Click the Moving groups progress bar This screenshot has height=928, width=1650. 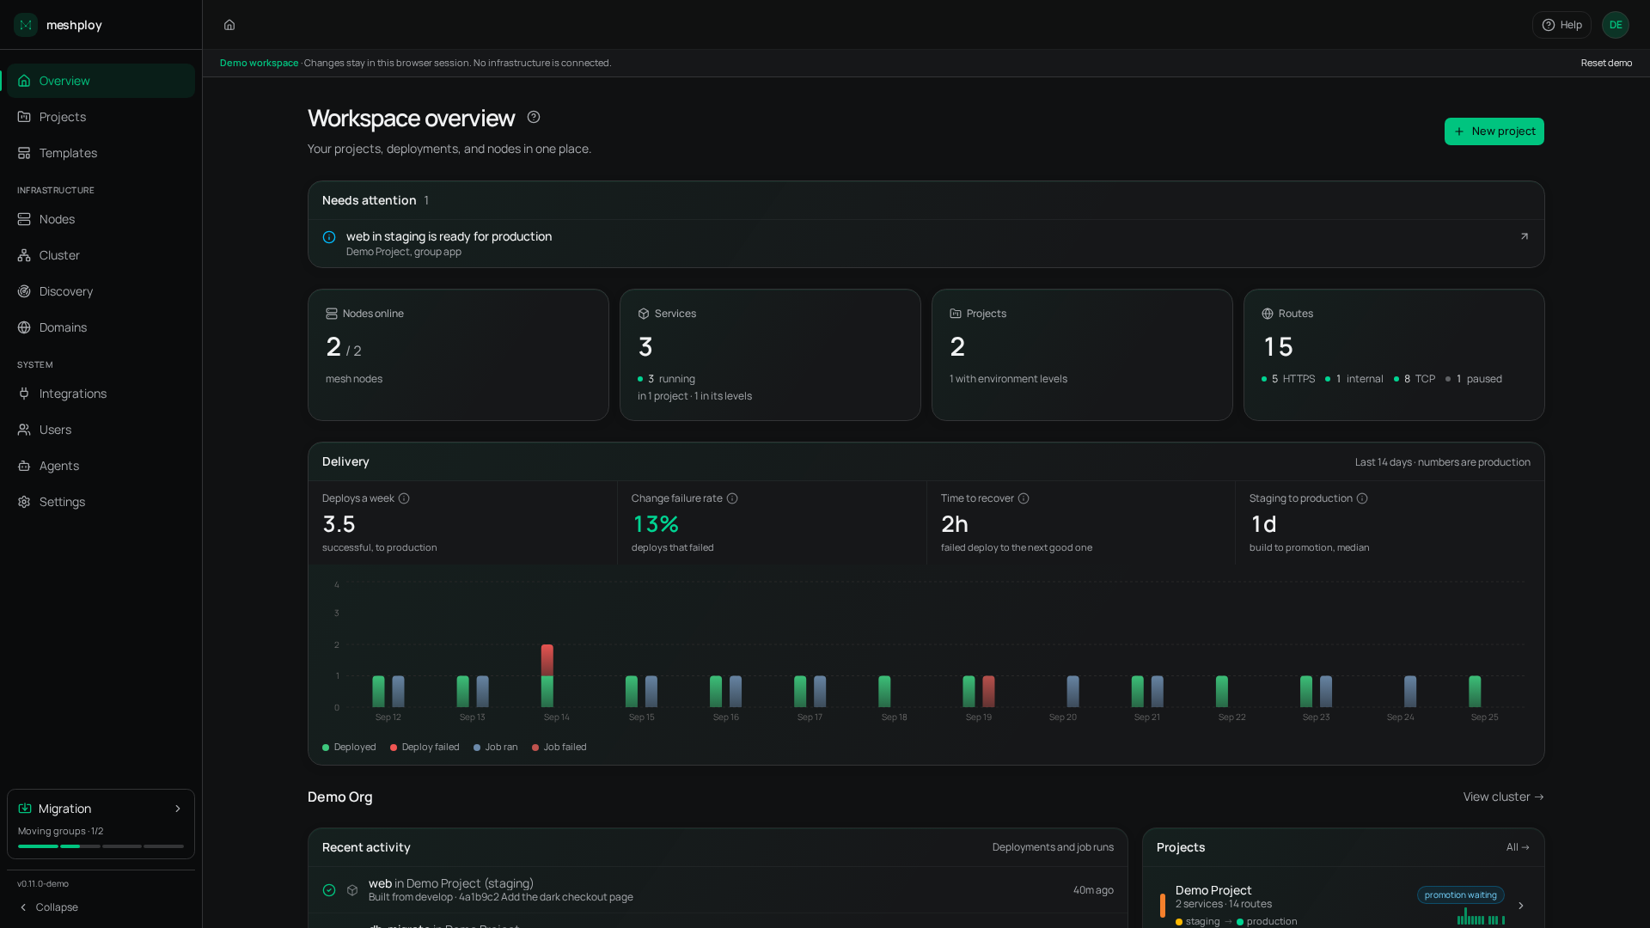click(x=101, y=846)
